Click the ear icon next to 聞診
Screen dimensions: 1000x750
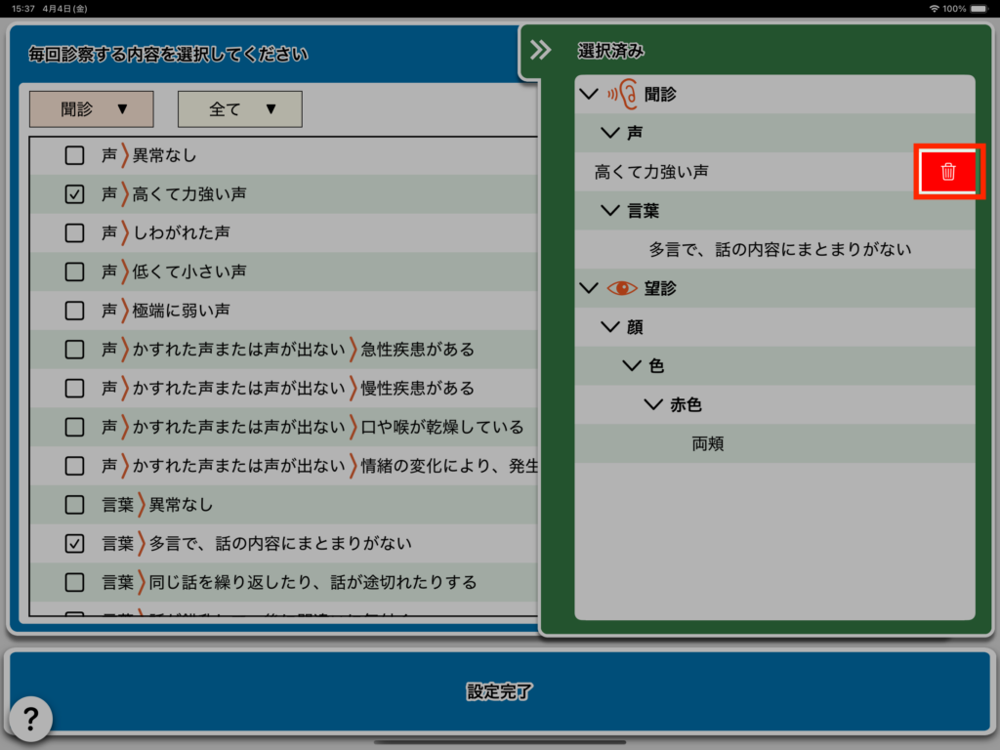(622, 94)
